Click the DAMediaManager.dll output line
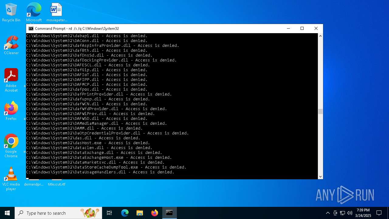Screen dimensions: 389x219 pos(97,123)
